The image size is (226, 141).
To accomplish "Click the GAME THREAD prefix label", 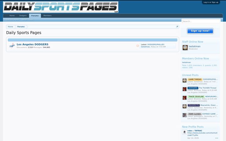I will [x=195, y=79].
